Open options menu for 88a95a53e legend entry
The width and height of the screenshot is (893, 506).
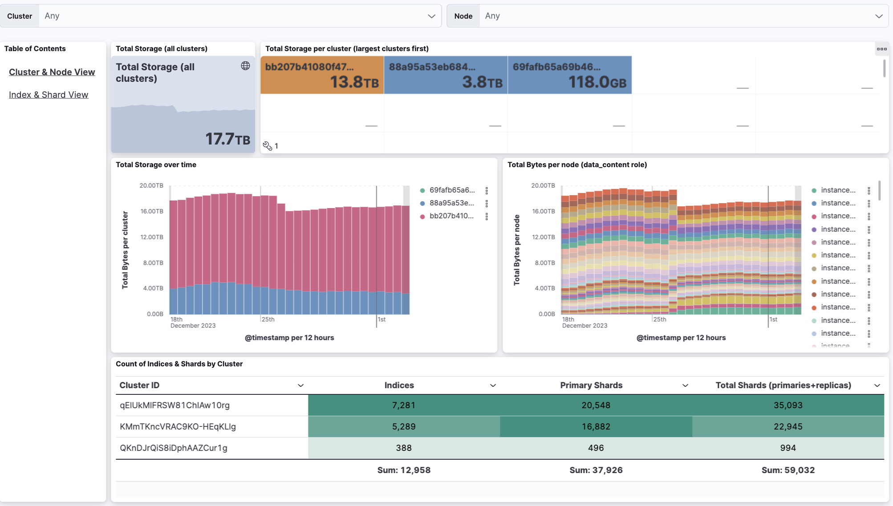click(487, 203)
